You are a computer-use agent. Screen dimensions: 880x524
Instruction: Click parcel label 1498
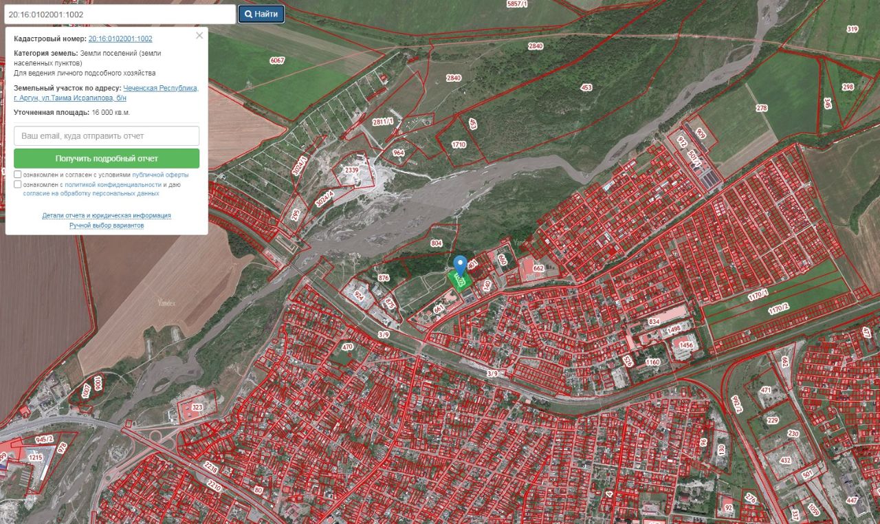click(674, 331)
